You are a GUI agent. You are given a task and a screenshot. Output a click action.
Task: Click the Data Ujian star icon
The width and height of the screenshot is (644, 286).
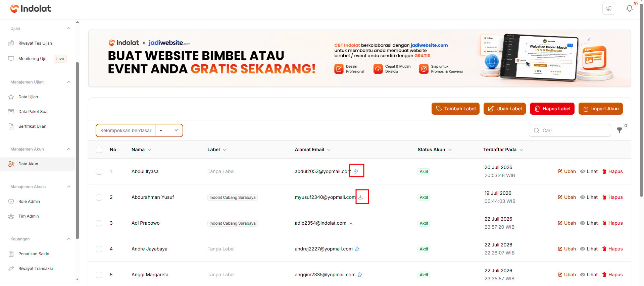11,97
